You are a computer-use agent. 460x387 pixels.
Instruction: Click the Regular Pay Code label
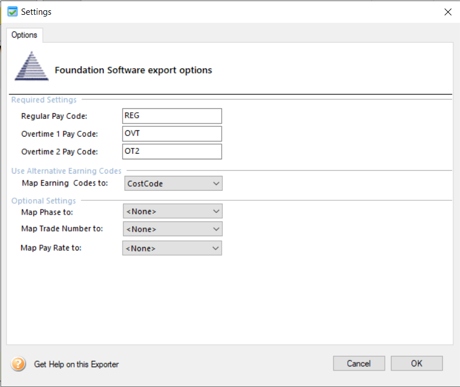(54, 116)
